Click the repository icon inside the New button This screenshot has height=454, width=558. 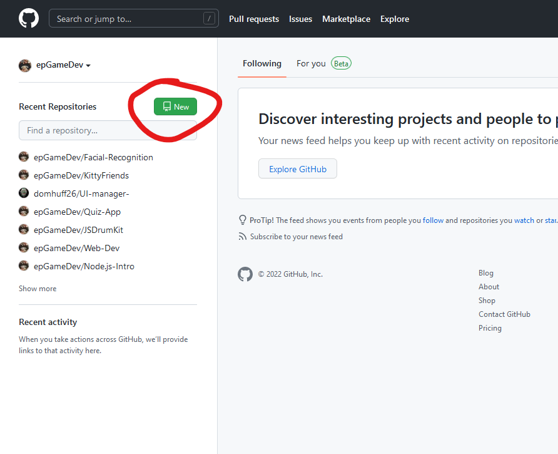pos(166,106)
